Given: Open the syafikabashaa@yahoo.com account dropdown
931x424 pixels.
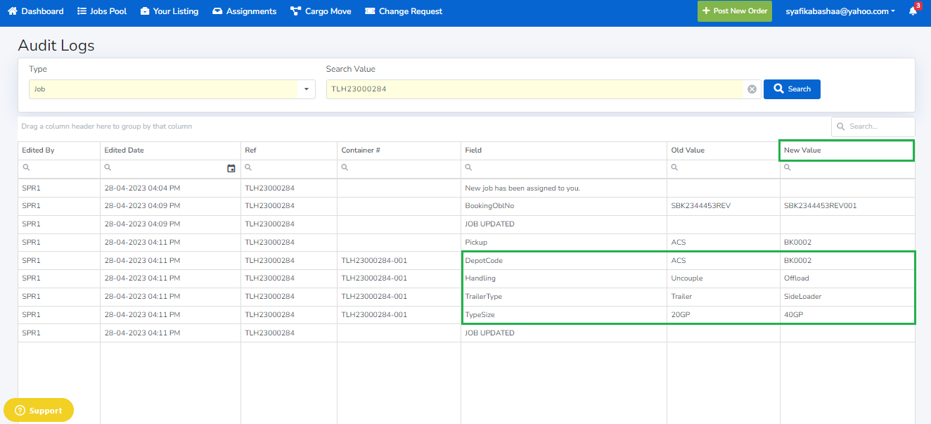Looking at the screenshot, I should (x=840, y=11).
